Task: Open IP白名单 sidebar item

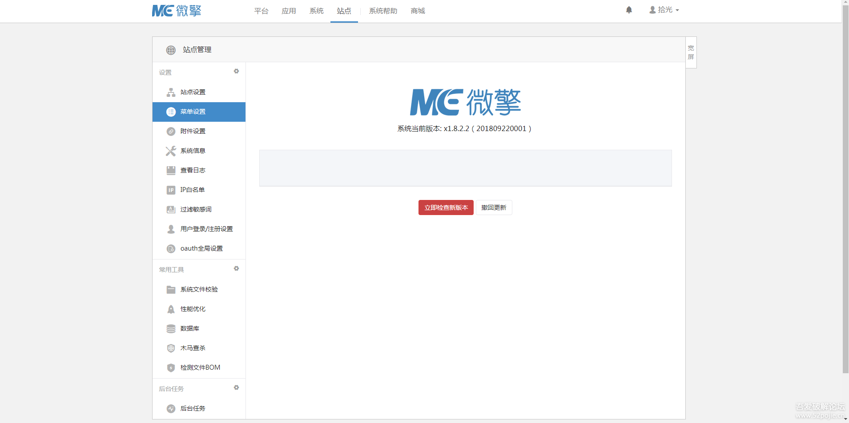Action: tap(199, 190)
